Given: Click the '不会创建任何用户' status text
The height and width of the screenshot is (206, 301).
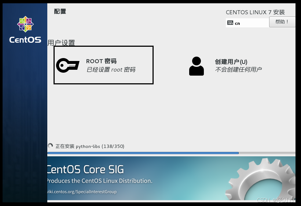Looking at the screenshot, I should click(238, 69).
